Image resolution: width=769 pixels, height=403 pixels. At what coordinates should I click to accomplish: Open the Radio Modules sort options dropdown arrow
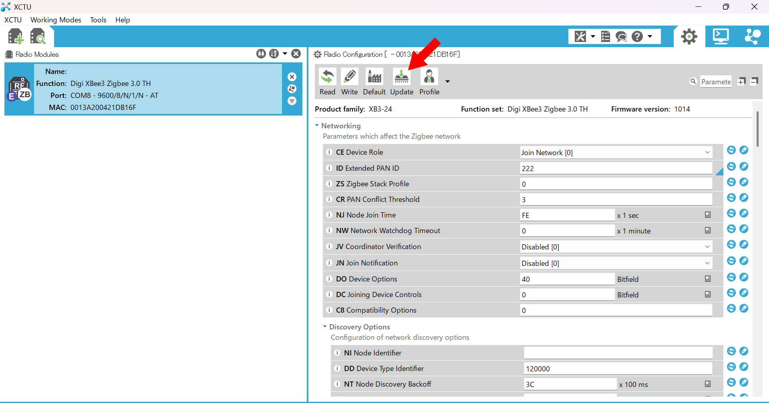point(285,54)
